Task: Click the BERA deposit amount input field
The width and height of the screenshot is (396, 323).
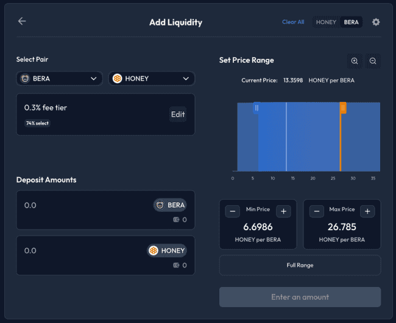Action: 79,205
